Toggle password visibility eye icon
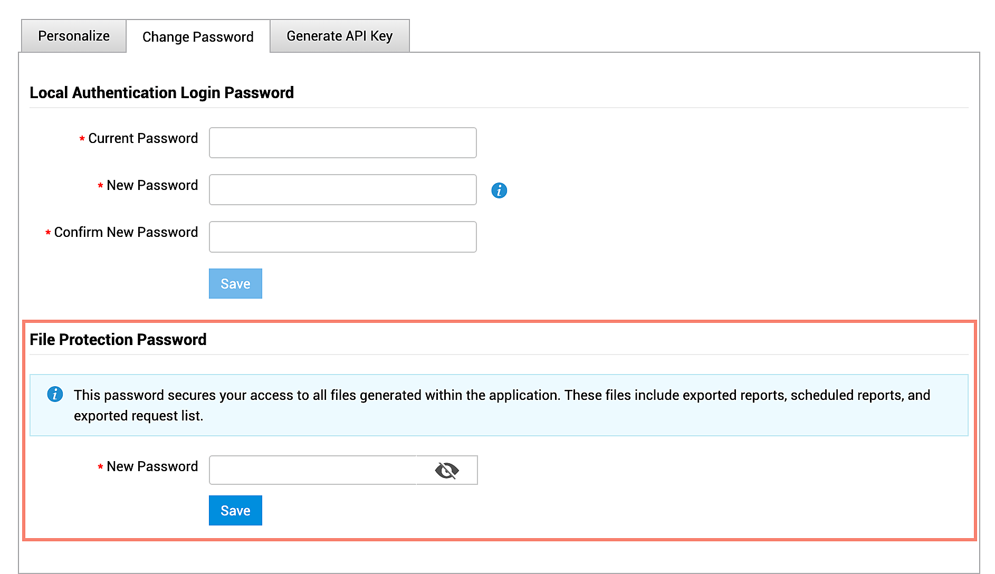 click(x=447, y=470)
